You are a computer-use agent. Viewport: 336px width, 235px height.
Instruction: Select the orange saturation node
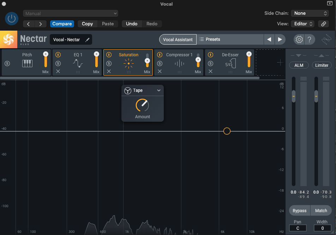click(227, 131)
